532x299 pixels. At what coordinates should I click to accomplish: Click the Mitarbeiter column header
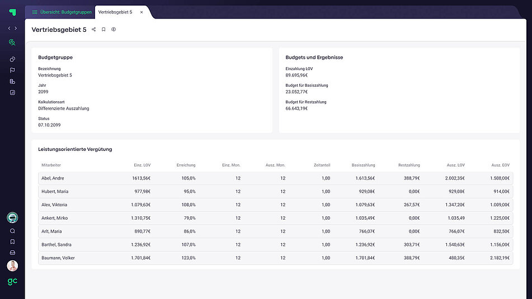point(51,165)
